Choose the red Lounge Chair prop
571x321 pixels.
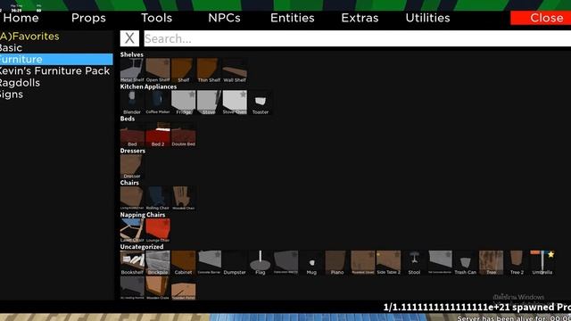point(158,231)
